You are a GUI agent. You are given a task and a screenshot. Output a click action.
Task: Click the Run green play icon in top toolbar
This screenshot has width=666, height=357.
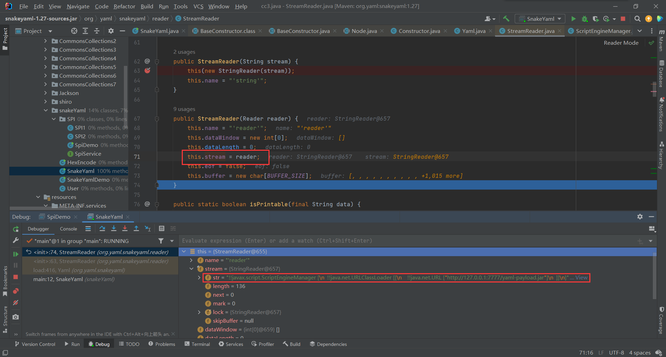573,19
